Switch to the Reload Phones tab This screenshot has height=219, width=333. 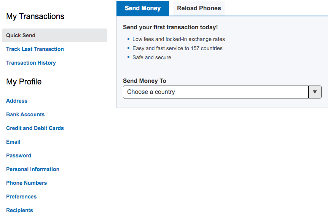click(199, 8)
